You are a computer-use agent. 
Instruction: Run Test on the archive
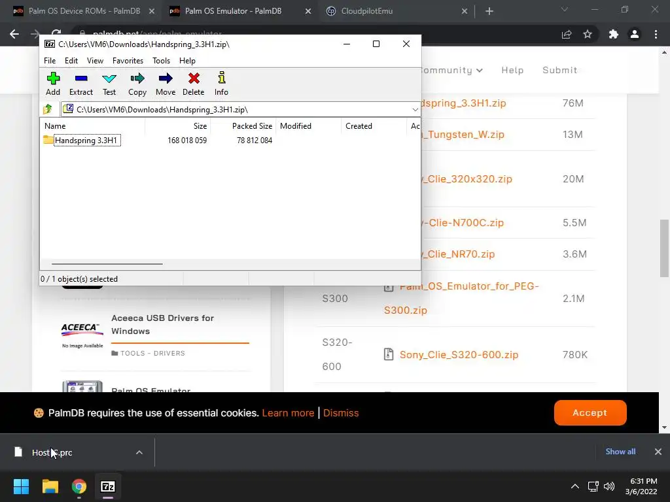click(x=109, y=84)
